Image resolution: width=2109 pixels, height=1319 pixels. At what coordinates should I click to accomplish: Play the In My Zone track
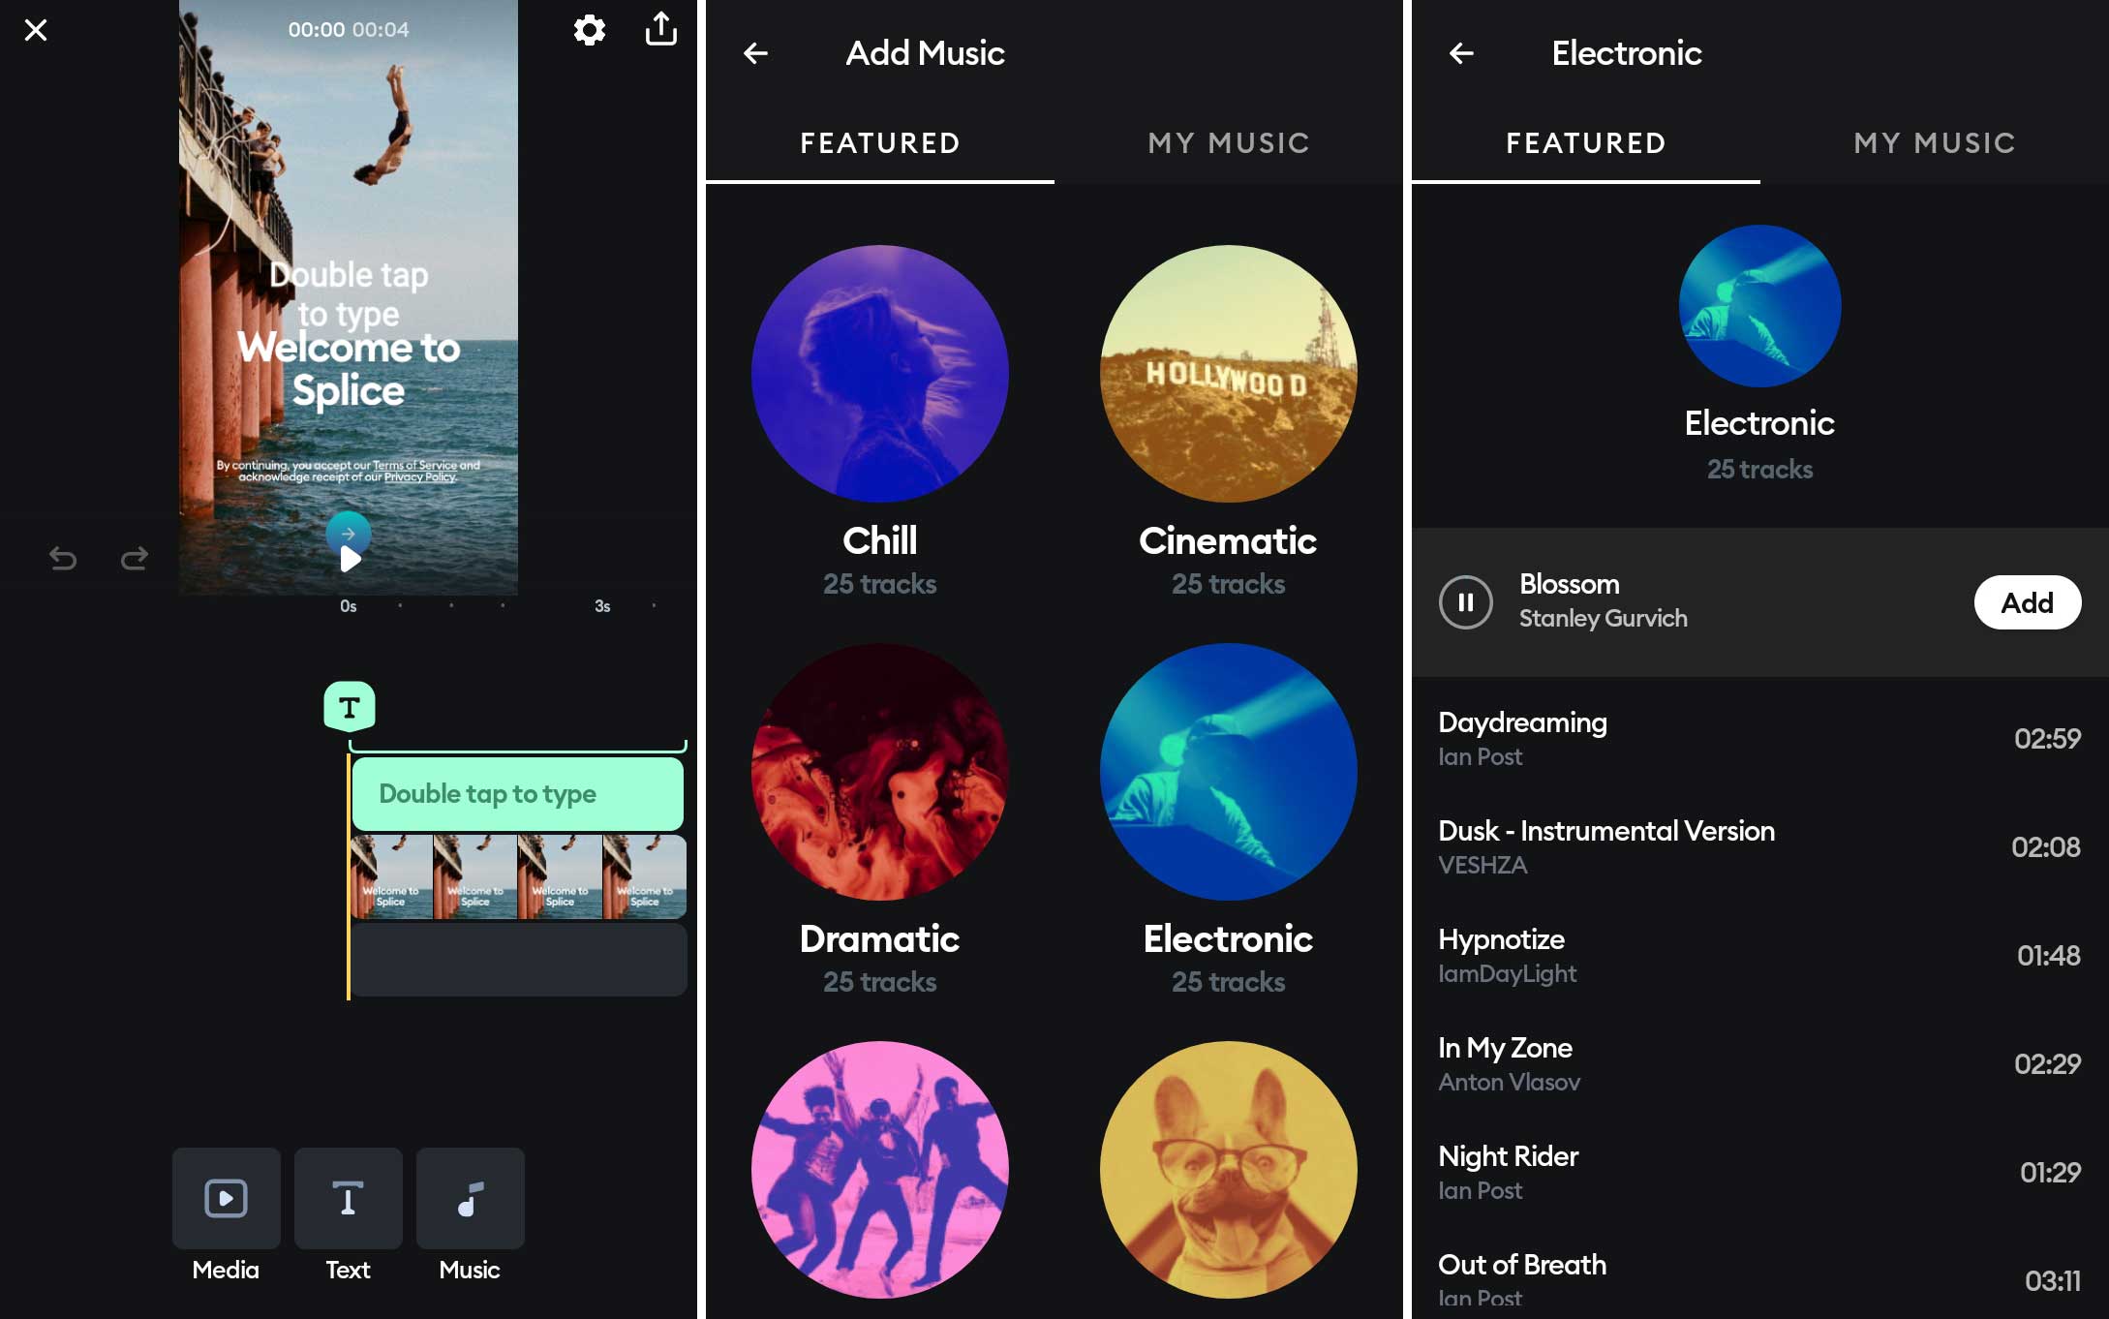click(1759, 1063)
